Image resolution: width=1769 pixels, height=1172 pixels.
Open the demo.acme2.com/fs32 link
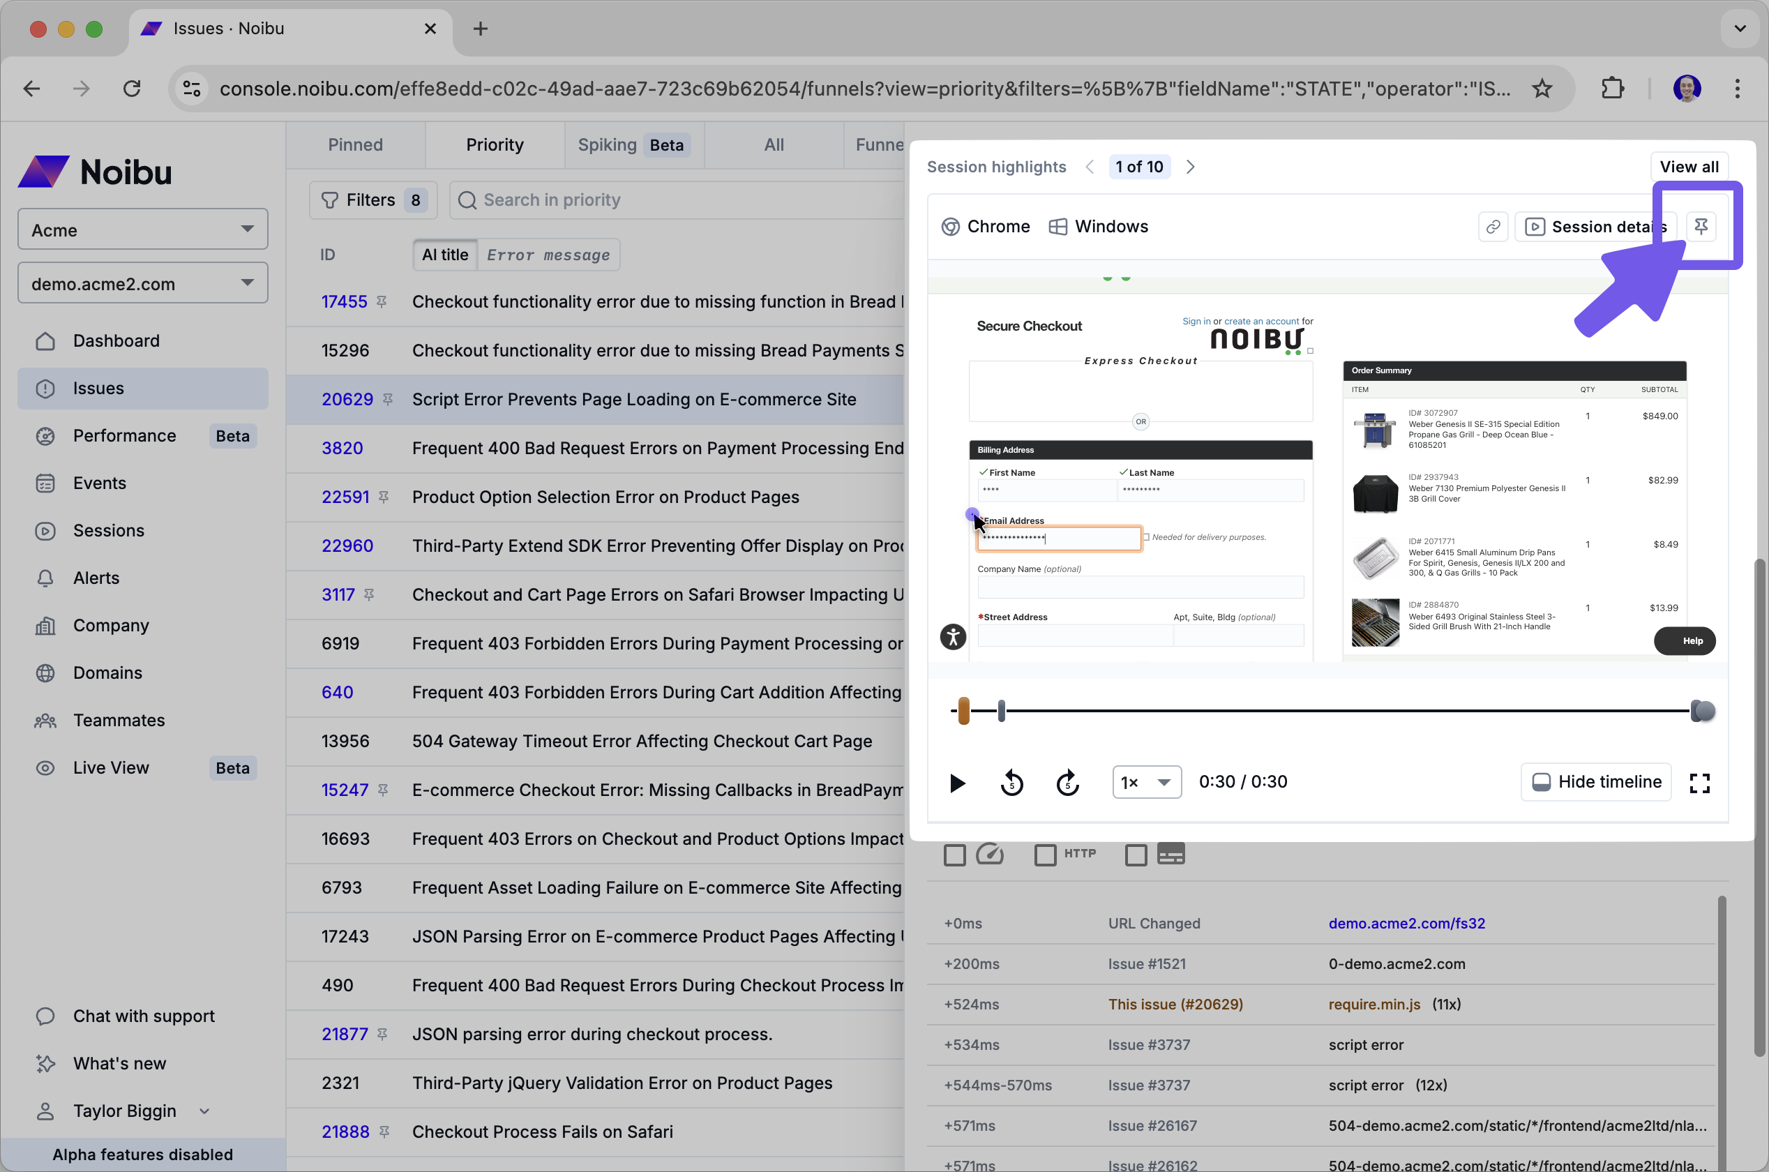(x=1406, y=923)
